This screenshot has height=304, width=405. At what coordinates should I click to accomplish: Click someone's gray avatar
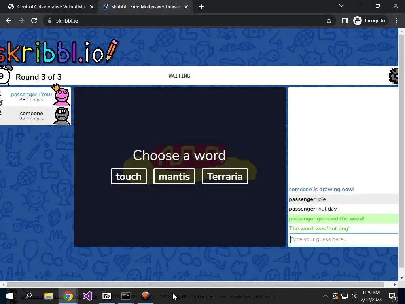pyautogui.click(x=61, y=116)
